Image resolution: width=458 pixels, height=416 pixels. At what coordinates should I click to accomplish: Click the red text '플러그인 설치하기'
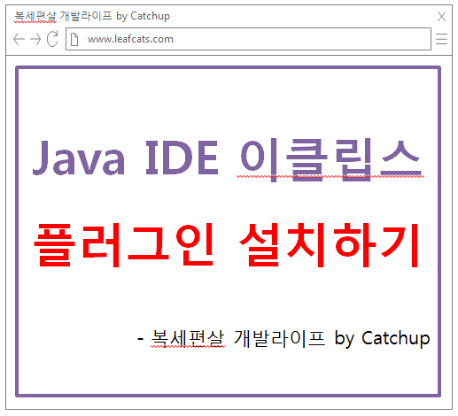(x=227, y=245)
